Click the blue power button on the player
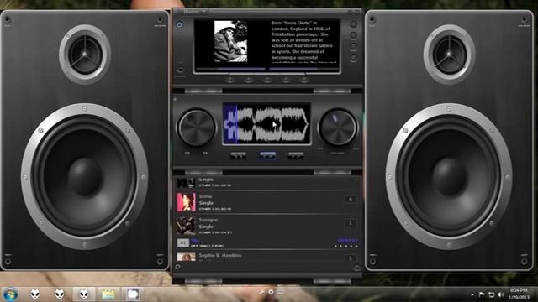The height and width of the screenshot is (302, 538). pos(179,24)
